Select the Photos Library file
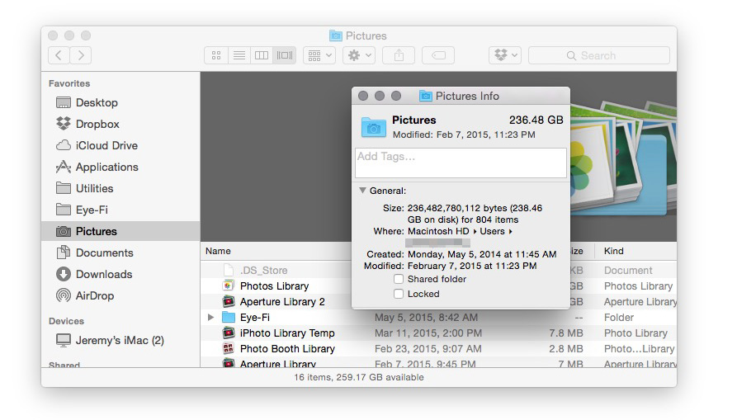The image size is (737, 420). point(275,286)
